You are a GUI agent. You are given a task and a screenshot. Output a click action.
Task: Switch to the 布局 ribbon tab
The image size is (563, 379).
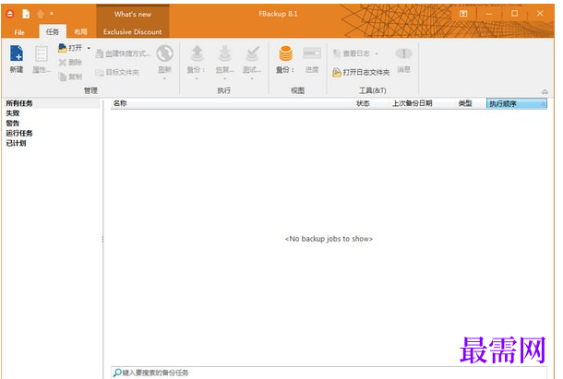click(80, 31)
